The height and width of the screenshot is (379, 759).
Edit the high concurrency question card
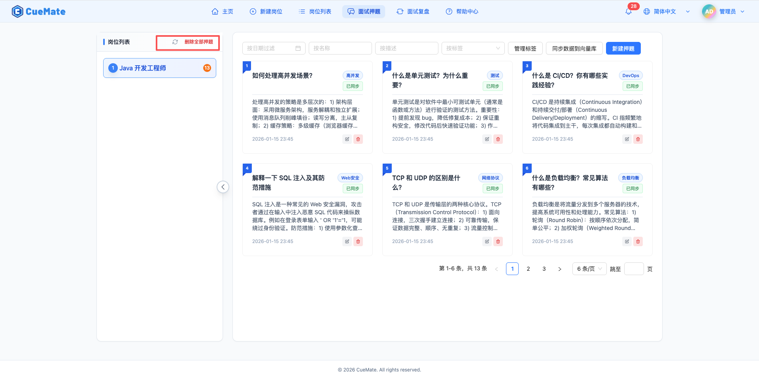pos(347,139)
